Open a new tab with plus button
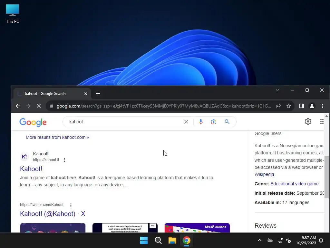The width and height of the screenshot is (330, 248). [98, 94]
